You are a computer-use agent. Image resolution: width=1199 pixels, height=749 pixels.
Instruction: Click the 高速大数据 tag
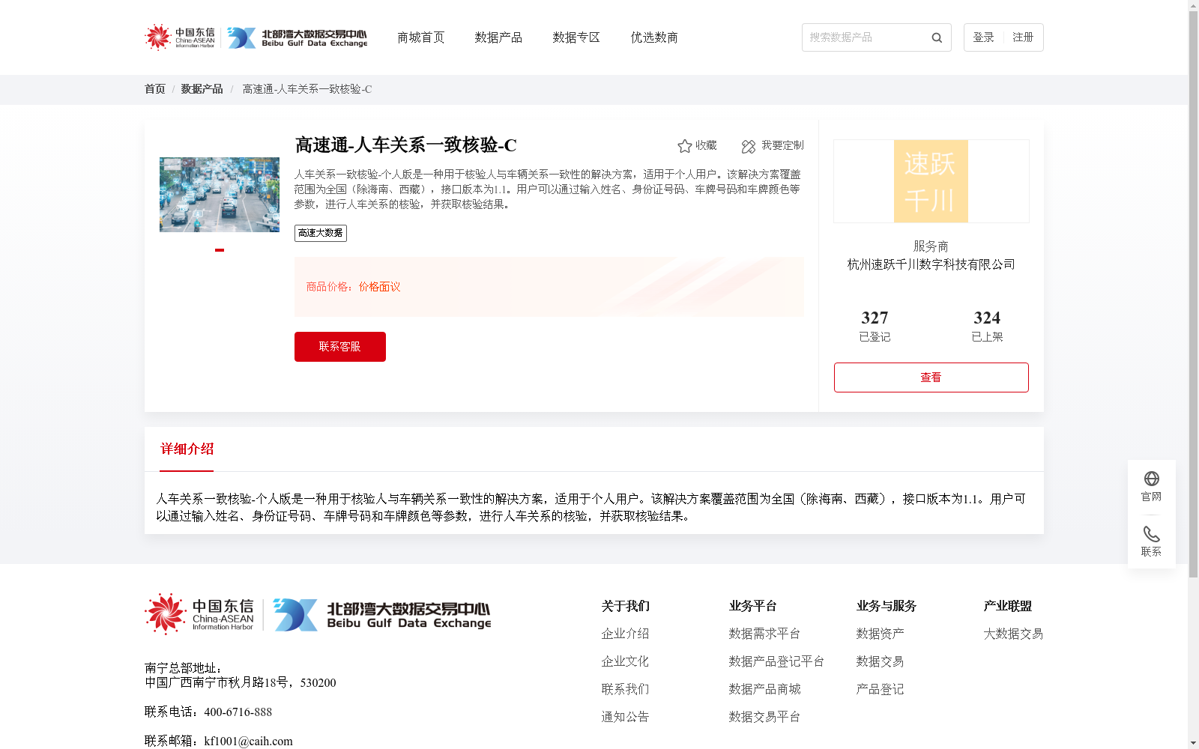(x=321, y=233)
